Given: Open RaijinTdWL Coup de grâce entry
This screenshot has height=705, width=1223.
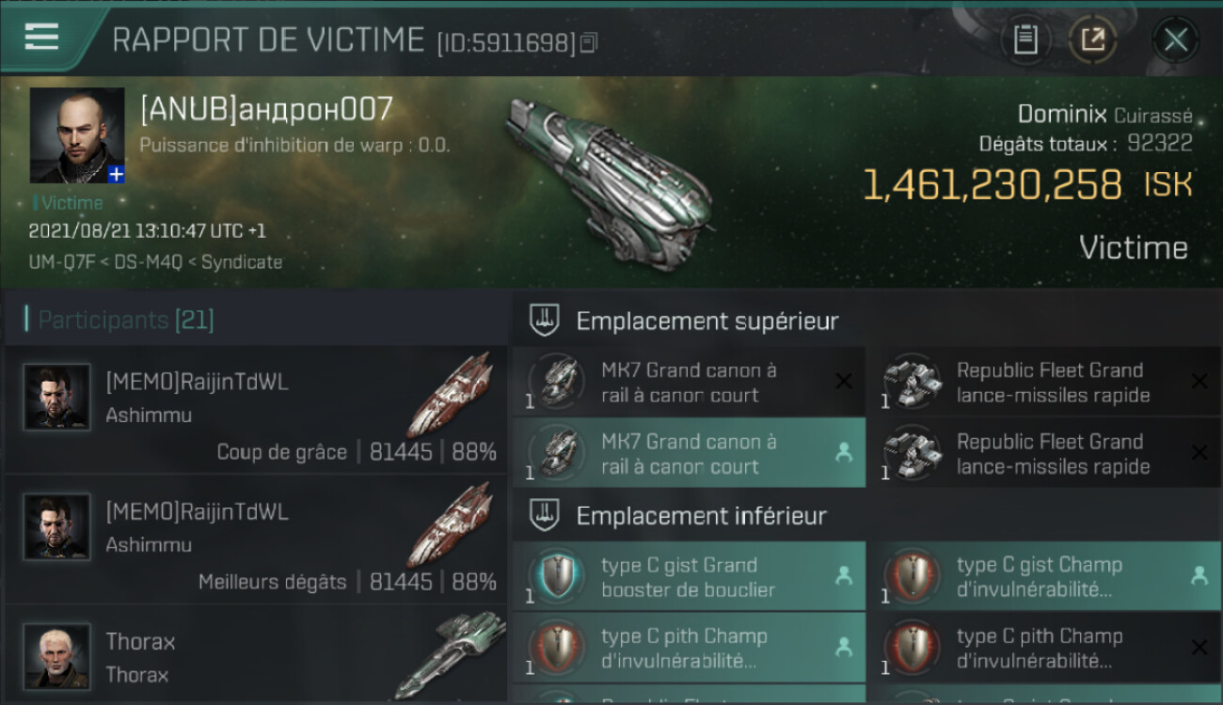Looking at the screenshot, I should 256,410.
